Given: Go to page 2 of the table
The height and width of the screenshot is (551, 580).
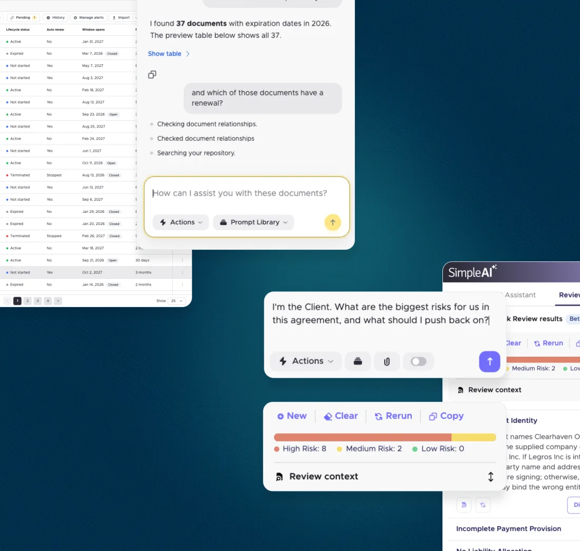Looking at the screenshot, I should coord(27,301).
